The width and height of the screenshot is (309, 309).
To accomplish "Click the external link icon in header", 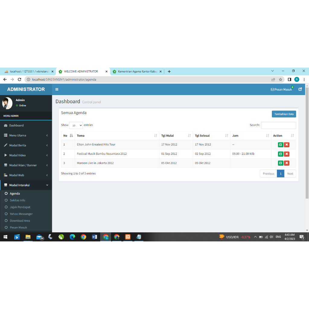I will (300, 89).
